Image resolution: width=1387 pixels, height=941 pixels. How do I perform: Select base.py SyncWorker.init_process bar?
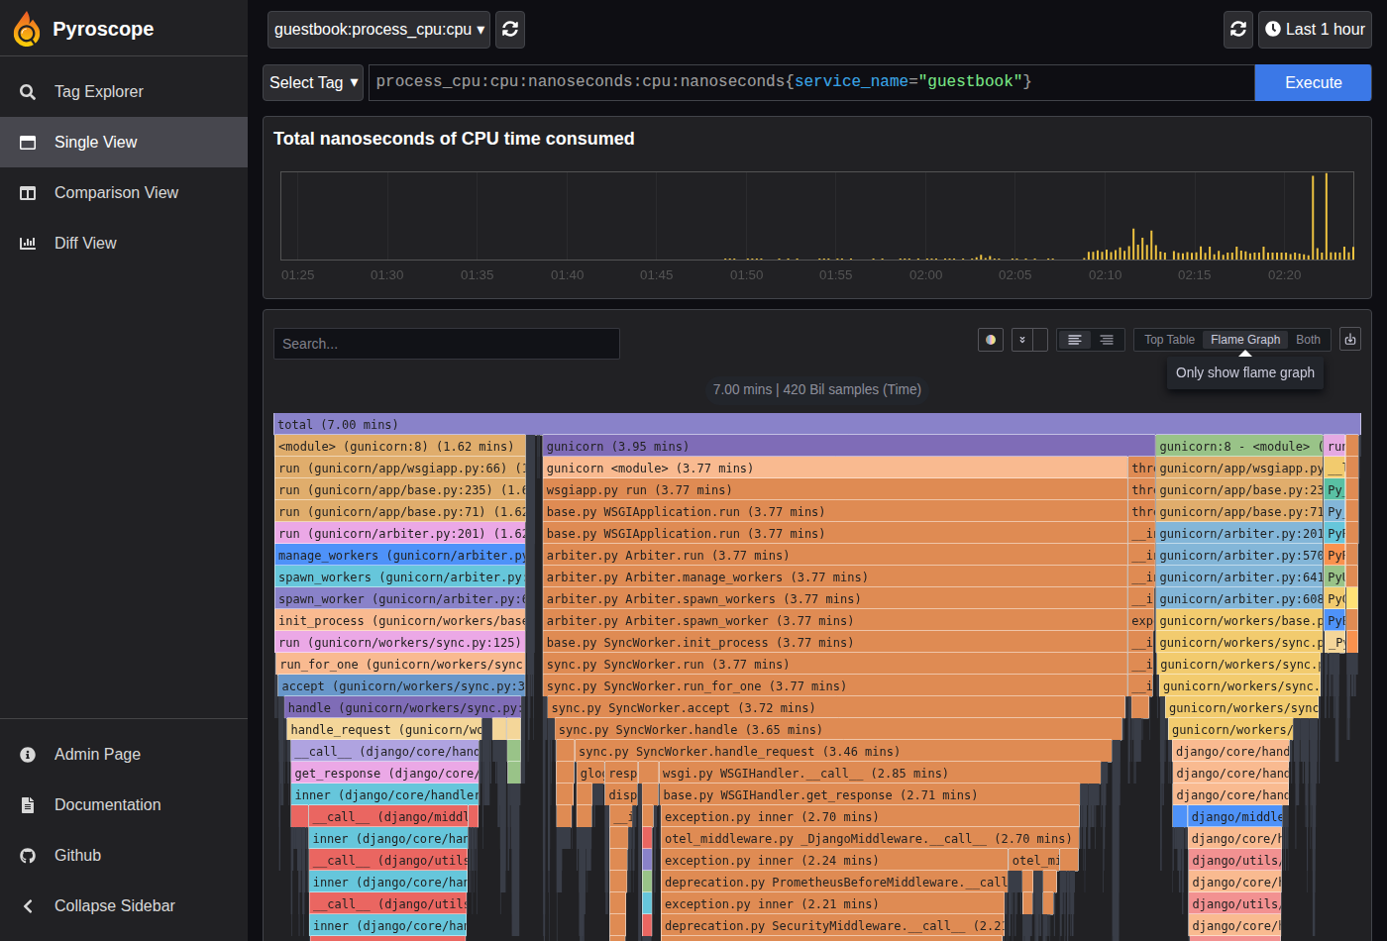click(x=835, y=643)
